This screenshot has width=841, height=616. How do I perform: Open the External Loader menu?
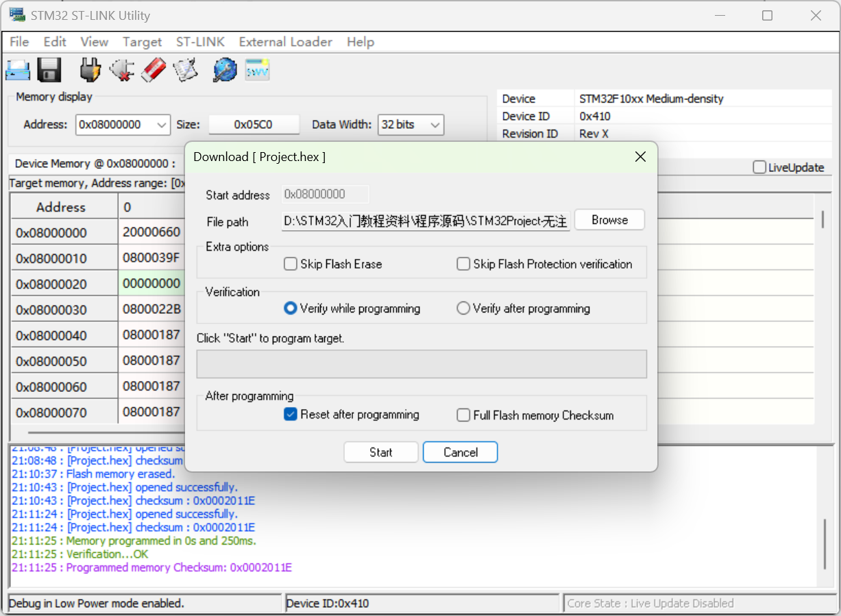285,42
